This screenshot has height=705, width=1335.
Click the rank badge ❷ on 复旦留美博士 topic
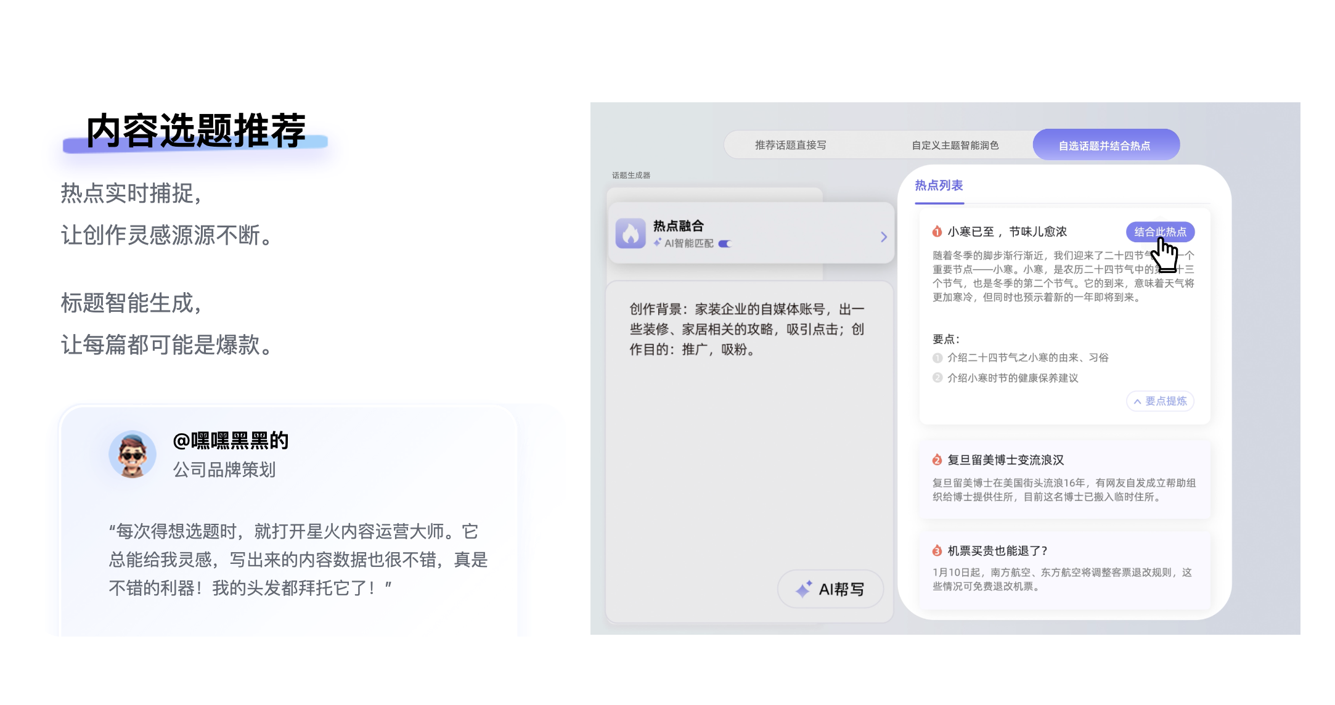click(936, 460)
